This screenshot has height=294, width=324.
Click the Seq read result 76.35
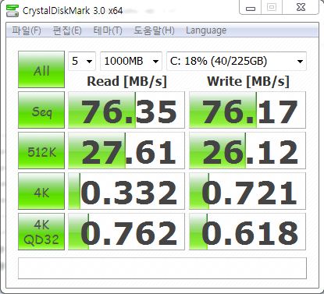(126, 110)
